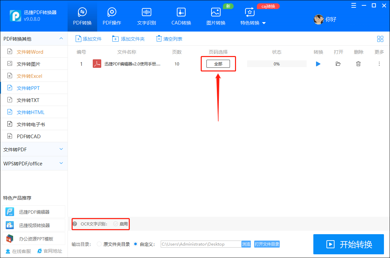
Task: Click the PPT icon beside 文件转PPT
Action: tap(10, 88)
